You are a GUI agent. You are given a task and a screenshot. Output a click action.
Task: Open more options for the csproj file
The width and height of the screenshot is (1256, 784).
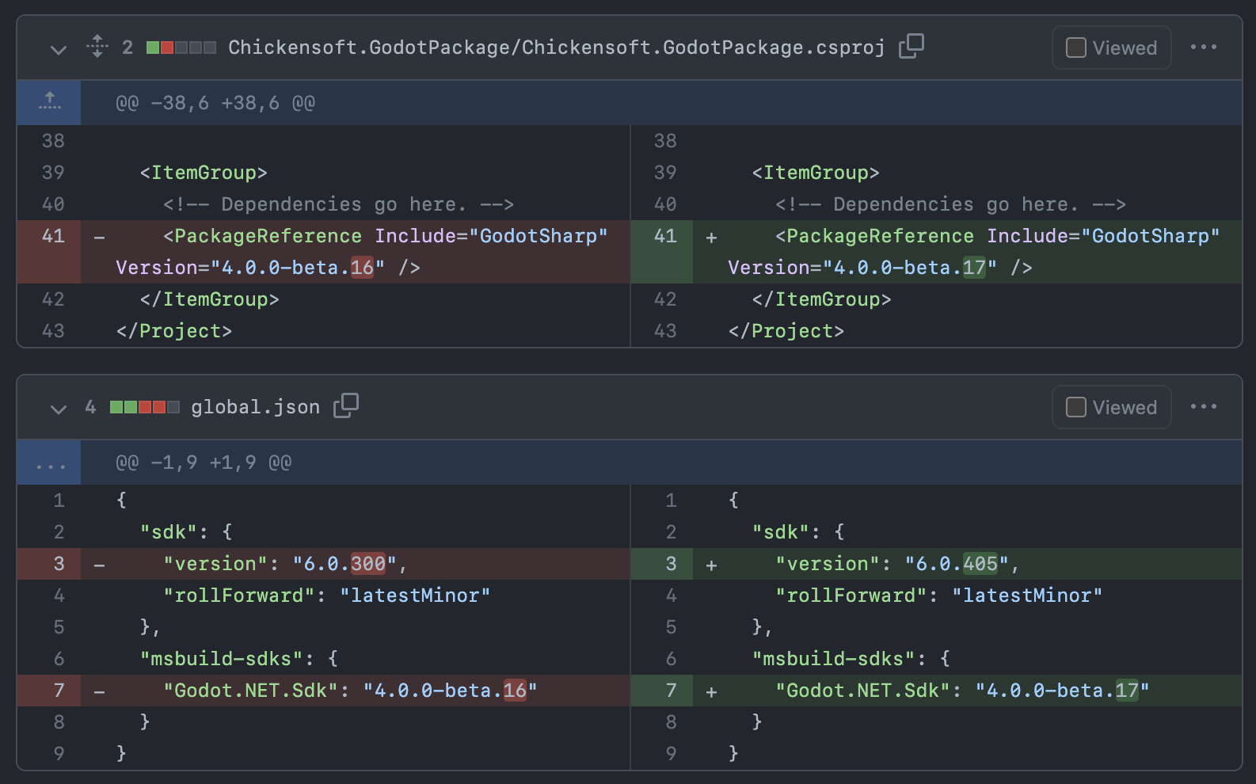(x=1203, y=48)
